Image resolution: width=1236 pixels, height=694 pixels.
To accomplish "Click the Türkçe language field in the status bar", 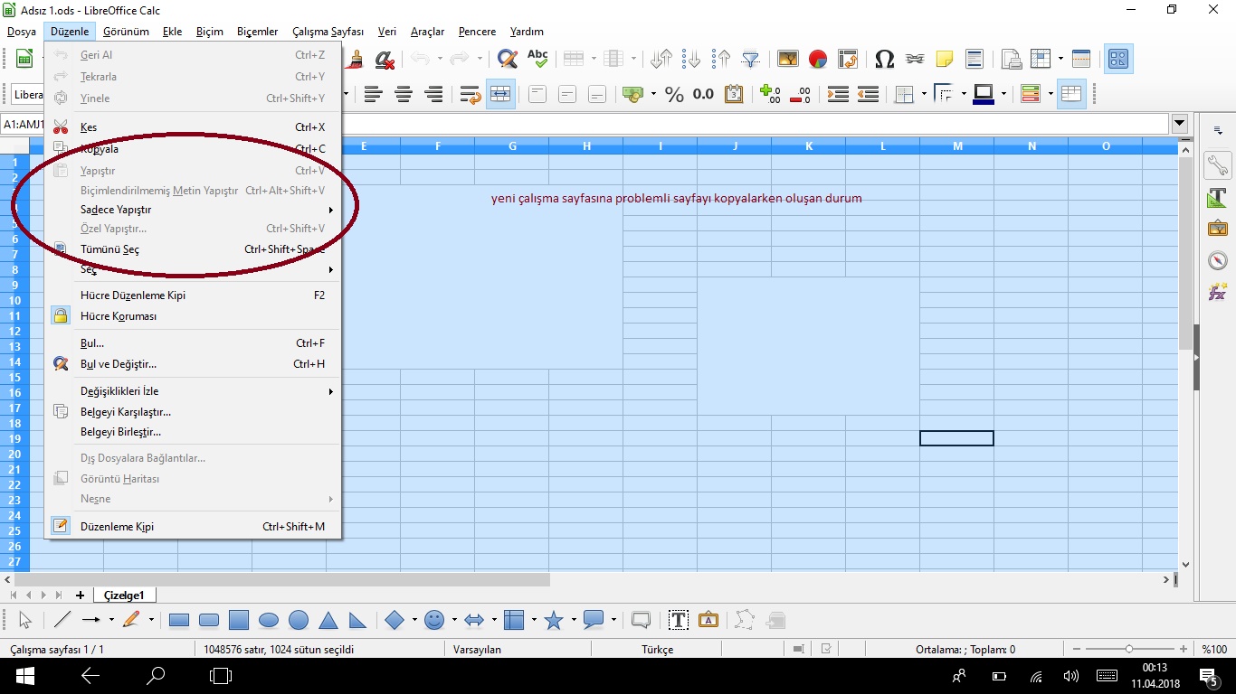I will pos(658,649).
